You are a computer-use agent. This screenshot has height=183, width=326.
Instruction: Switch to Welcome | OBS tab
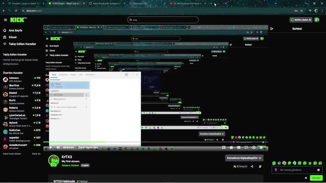click(x=147, y=4)
